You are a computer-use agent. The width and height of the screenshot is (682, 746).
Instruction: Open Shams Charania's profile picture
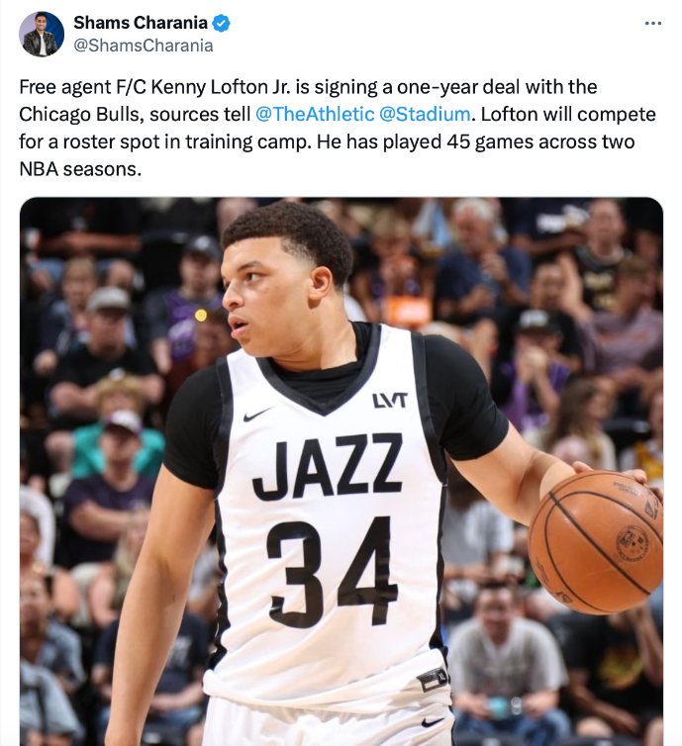click(42, 35)
